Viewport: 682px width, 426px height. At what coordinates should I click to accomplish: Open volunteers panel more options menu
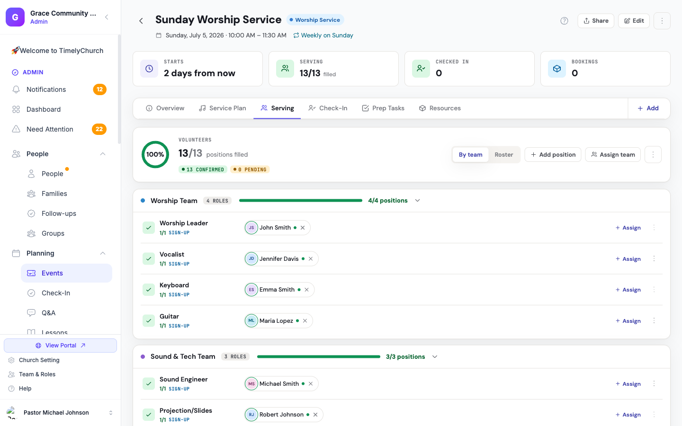(x=653, y=155)
